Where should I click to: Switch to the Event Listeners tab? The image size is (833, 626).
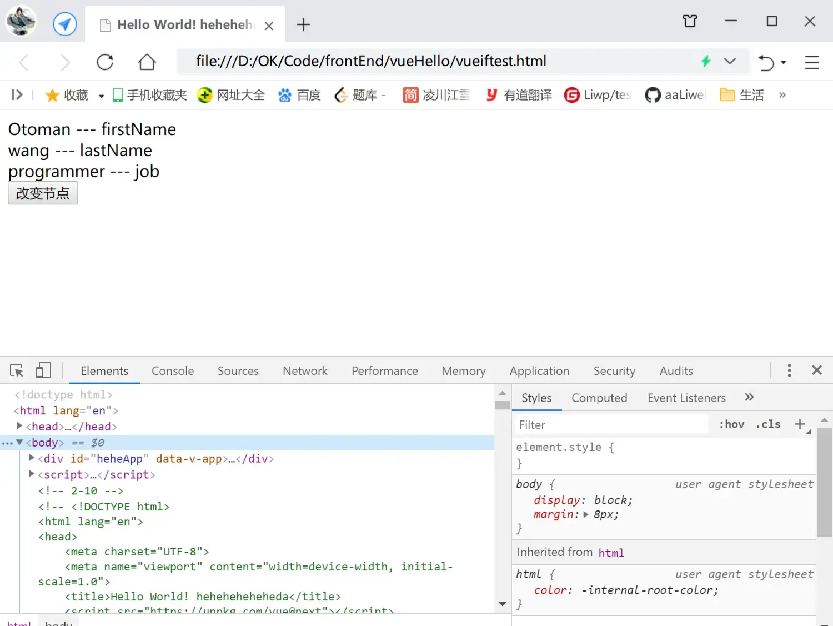click(686, 398)
